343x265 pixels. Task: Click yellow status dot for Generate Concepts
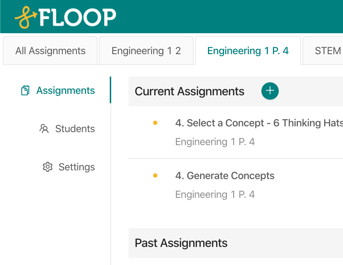point(155,176)
